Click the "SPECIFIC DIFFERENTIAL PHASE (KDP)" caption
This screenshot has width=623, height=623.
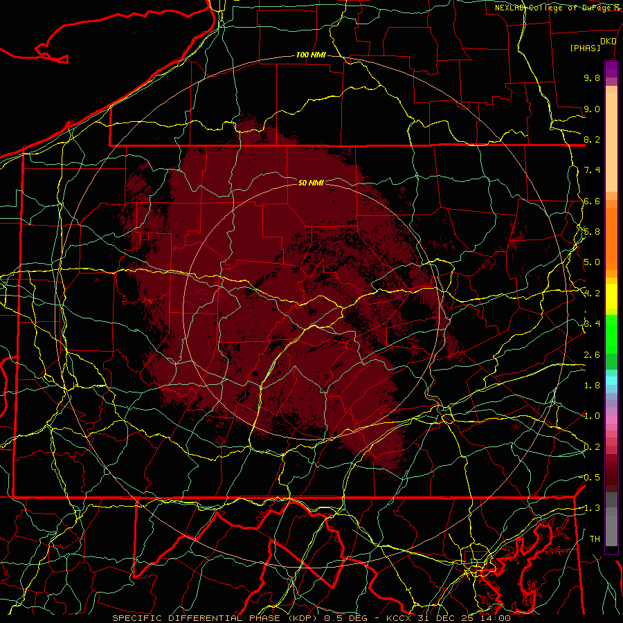(213, 618)
